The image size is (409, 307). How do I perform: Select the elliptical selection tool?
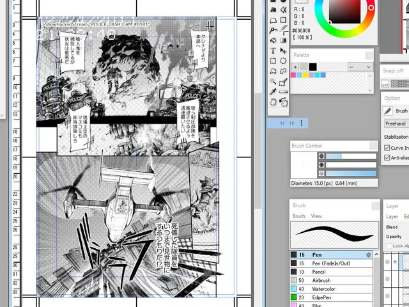click(x=283, y=61)
